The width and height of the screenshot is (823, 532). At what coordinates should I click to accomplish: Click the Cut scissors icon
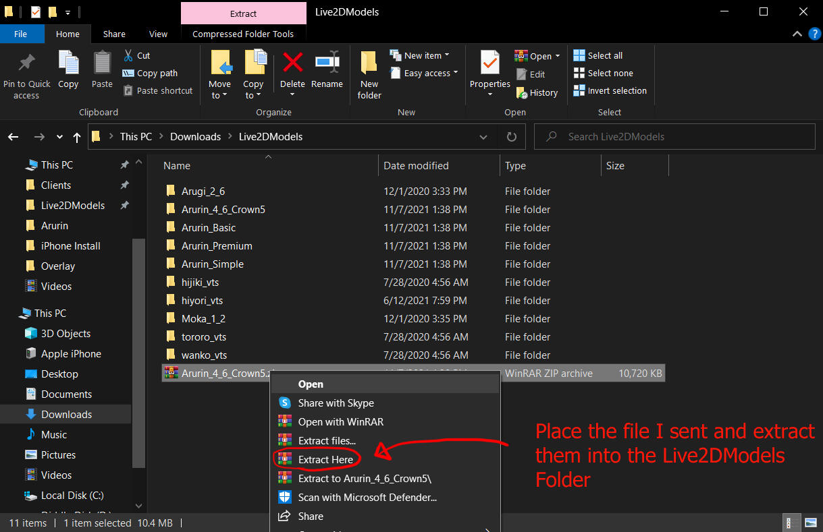click(128, 55)
